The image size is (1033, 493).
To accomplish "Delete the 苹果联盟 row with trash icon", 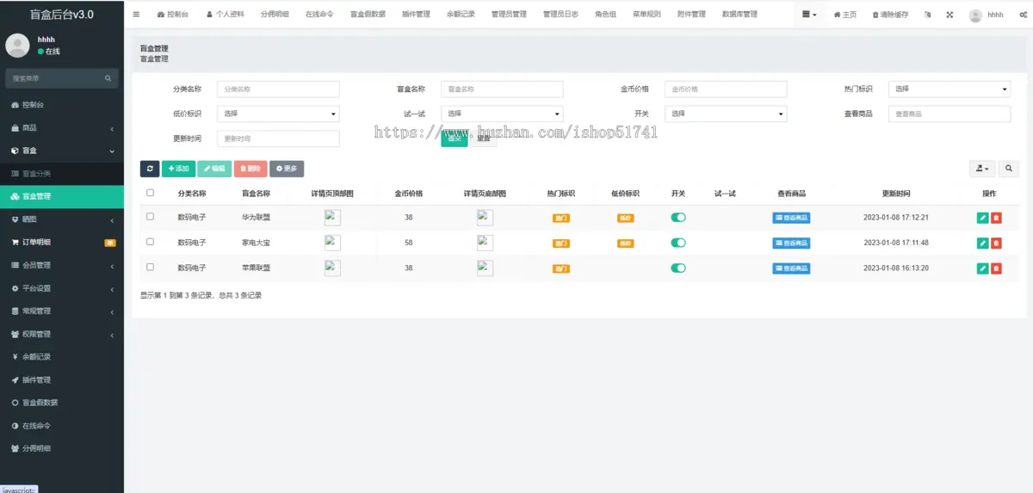I will tap(996, 268).
